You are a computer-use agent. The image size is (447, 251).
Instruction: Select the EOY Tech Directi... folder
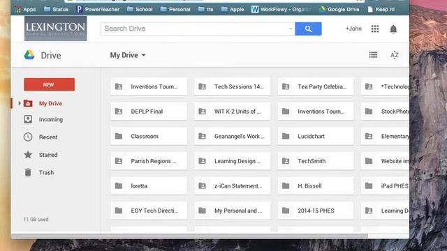tap(149, 211)
